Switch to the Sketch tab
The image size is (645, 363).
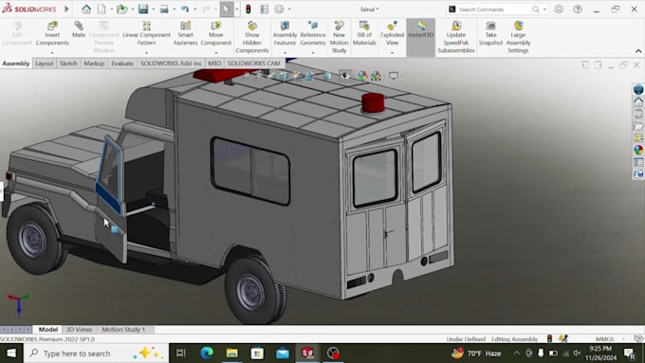[68, 64]
